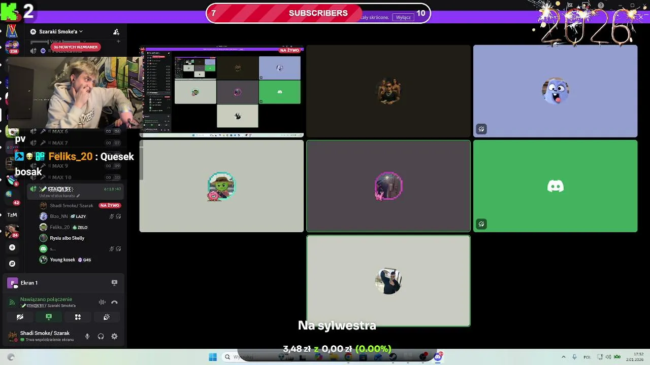Open the server with the 238 badge
This screenshot has width=650, height=365.
12,47
